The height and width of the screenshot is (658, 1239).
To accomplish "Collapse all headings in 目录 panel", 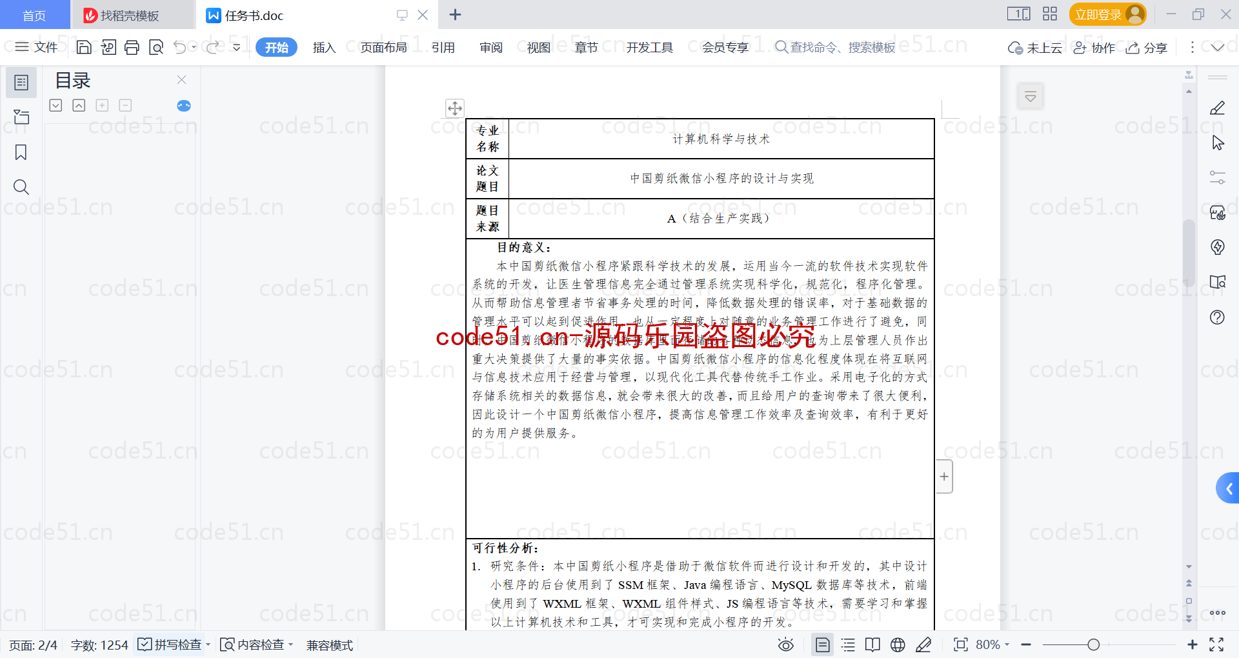I will [79, 105].
